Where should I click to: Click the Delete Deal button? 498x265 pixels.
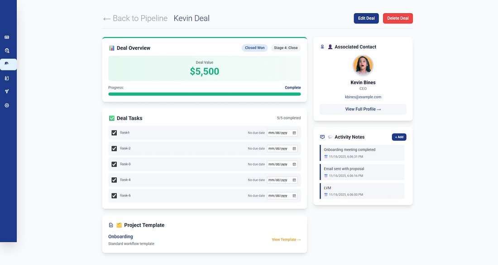(397, 19)
